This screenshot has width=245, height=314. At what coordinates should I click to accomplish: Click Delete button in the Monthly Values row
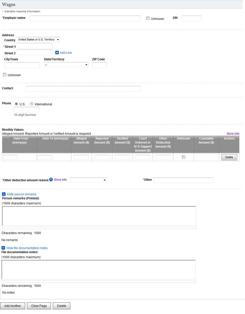tap(229, 157)
